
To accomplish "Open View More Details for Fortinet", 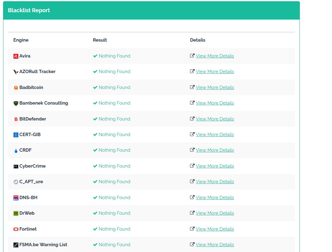I will coord(215,229).
